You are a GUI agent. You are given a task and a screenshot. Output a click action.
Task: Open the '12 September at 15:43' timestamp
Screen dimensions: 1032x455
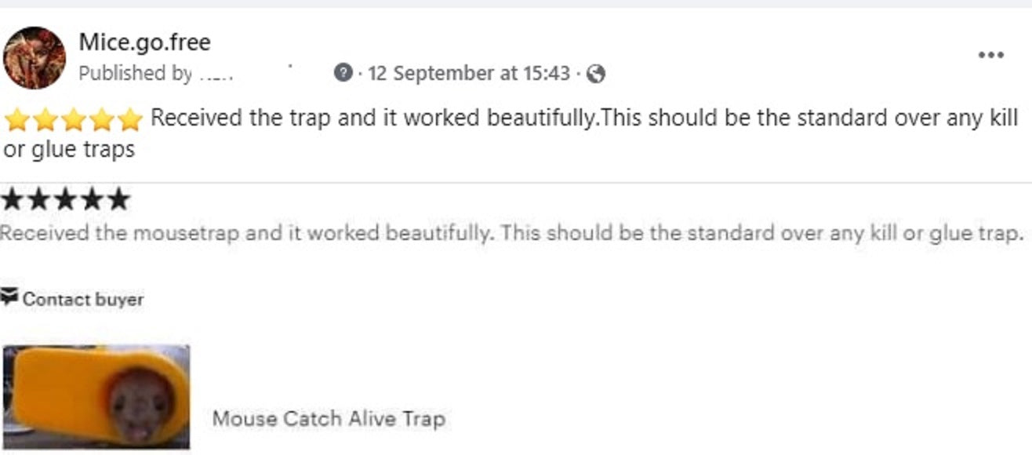click(x=468, y=74)
